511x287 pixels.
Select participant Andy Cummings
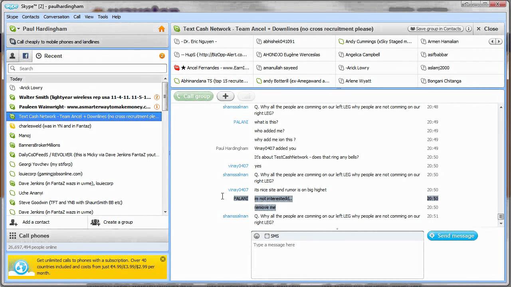click(376, 41)
